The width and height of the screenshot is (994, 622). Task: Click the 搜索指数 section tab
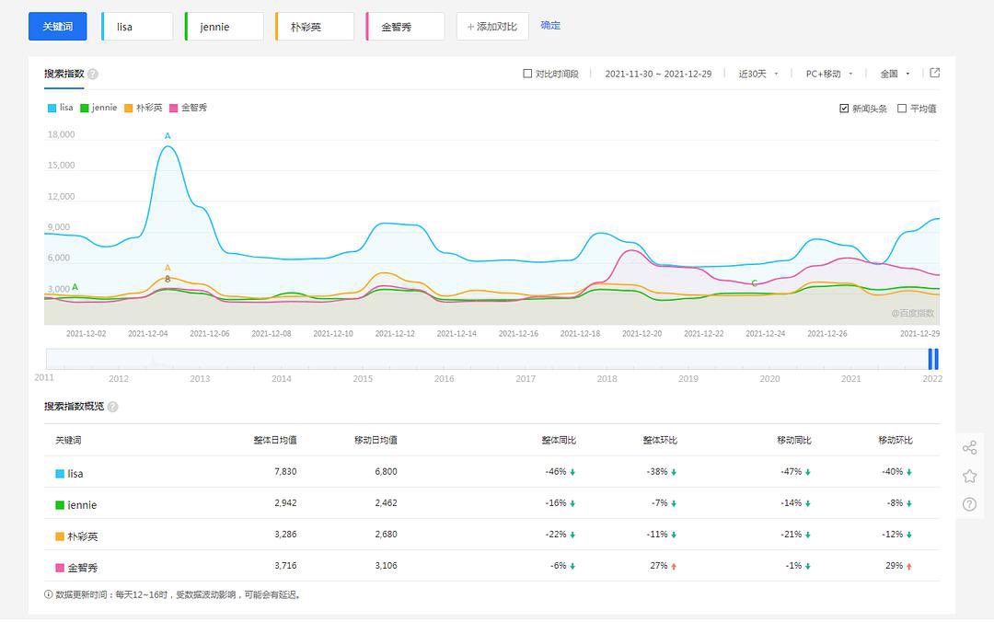[x=64, y=74]
